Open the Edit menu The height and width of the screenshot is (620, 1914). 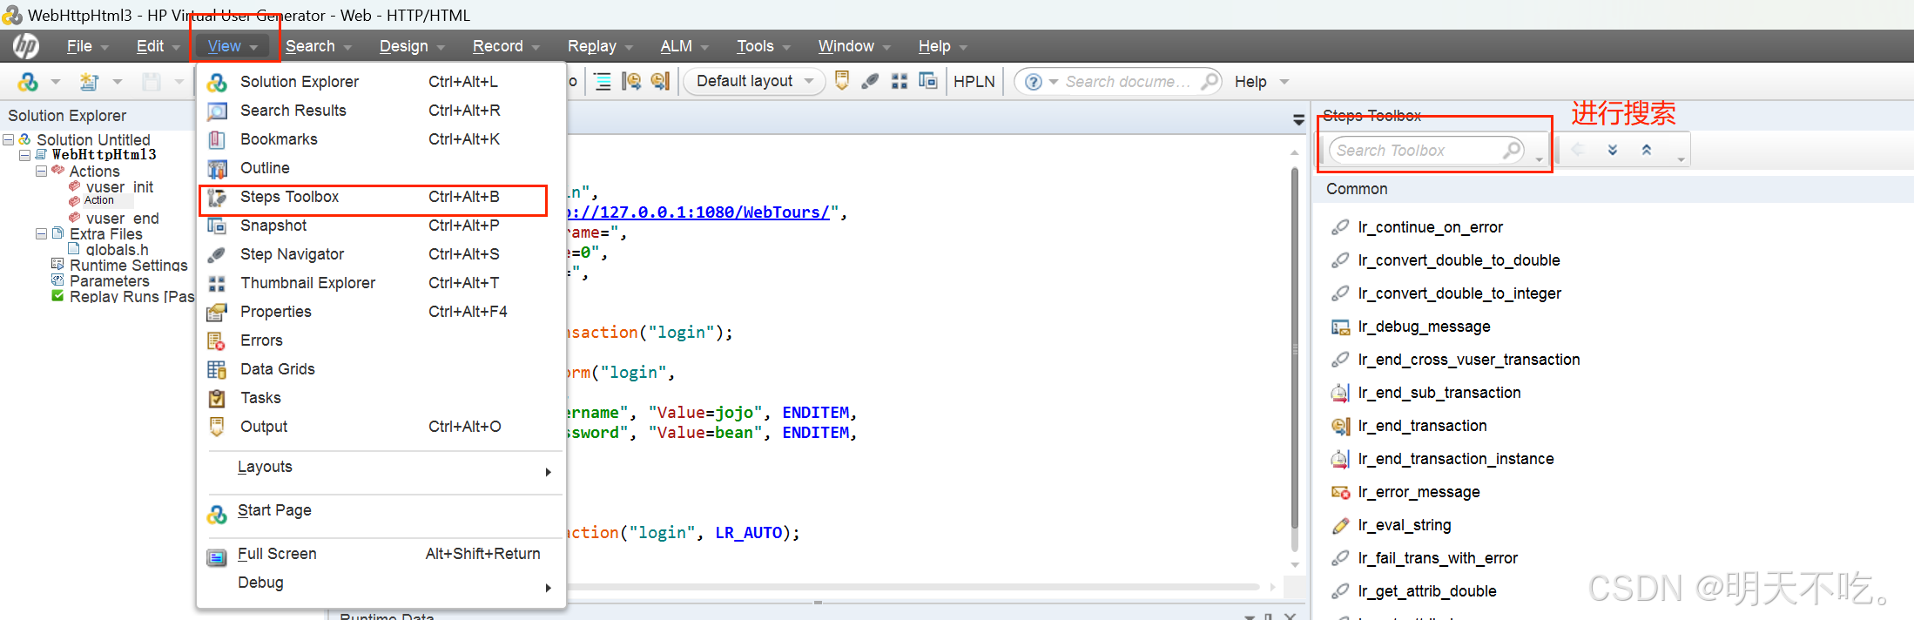tap(158, 46)
